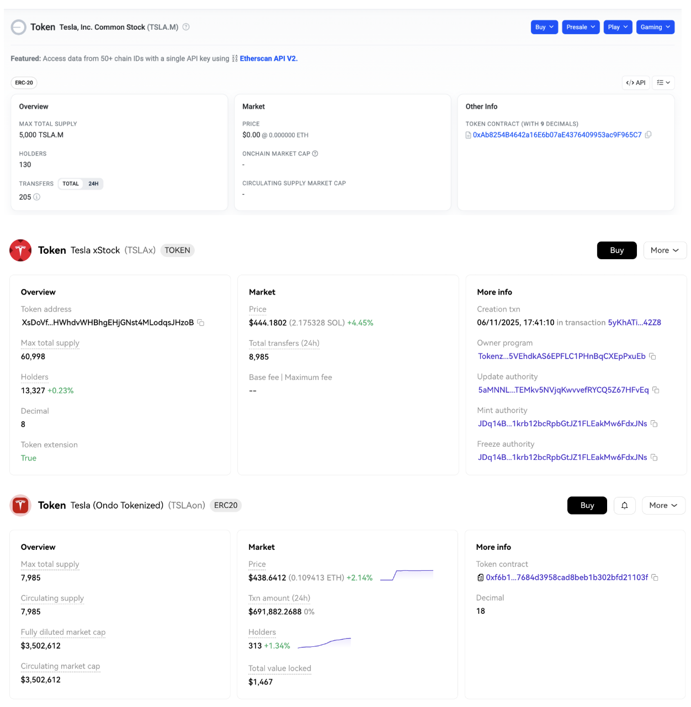
Task: Click the bell alert icon for TSLAon
Action: (x=625, y=505)
